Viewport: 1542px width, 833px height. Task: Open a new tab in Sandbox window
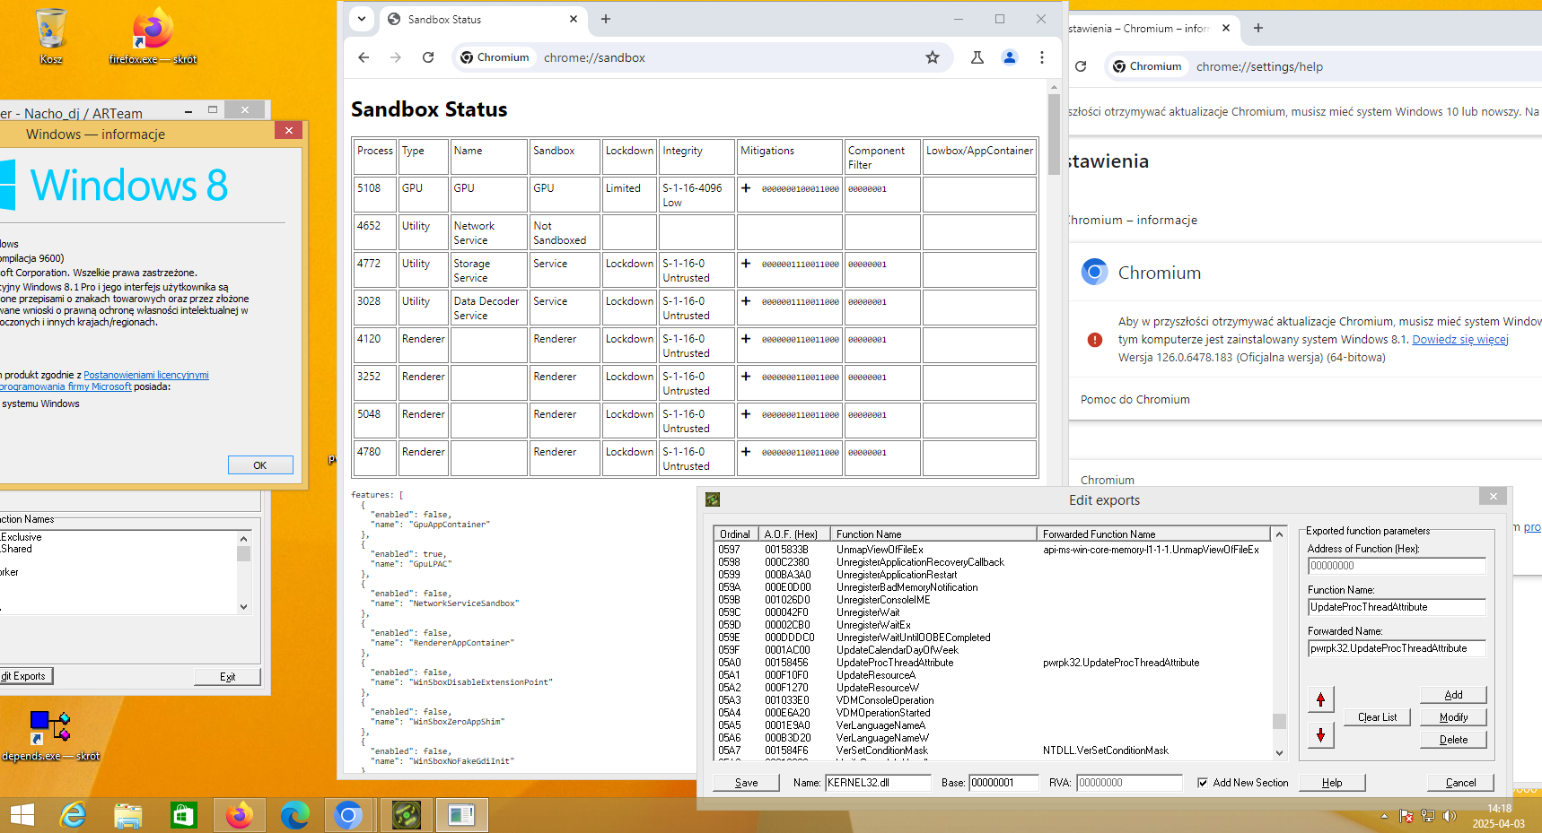point(606,19)
